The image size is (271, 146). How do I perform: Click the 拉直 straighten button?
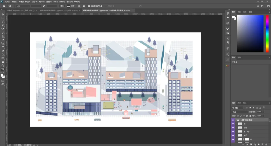[71, 6]
